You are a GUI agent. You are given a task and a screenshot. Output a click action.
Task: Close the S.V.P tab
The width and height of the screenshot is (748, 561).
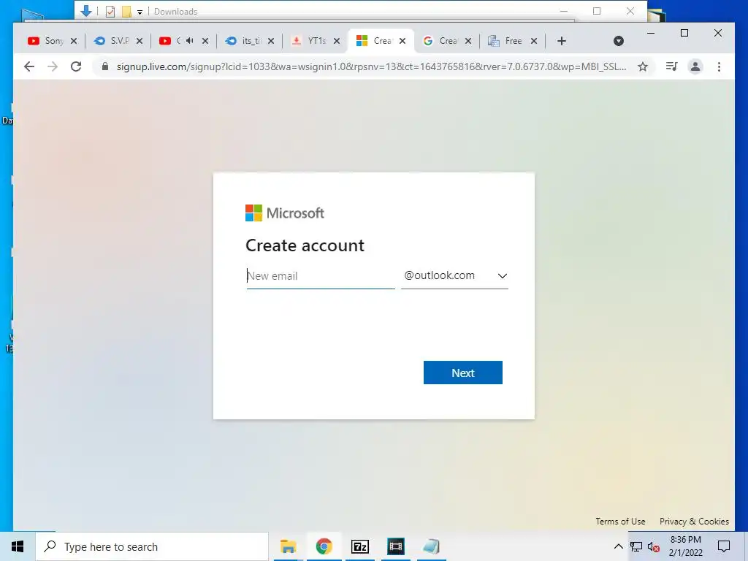[x=140, y=41]
